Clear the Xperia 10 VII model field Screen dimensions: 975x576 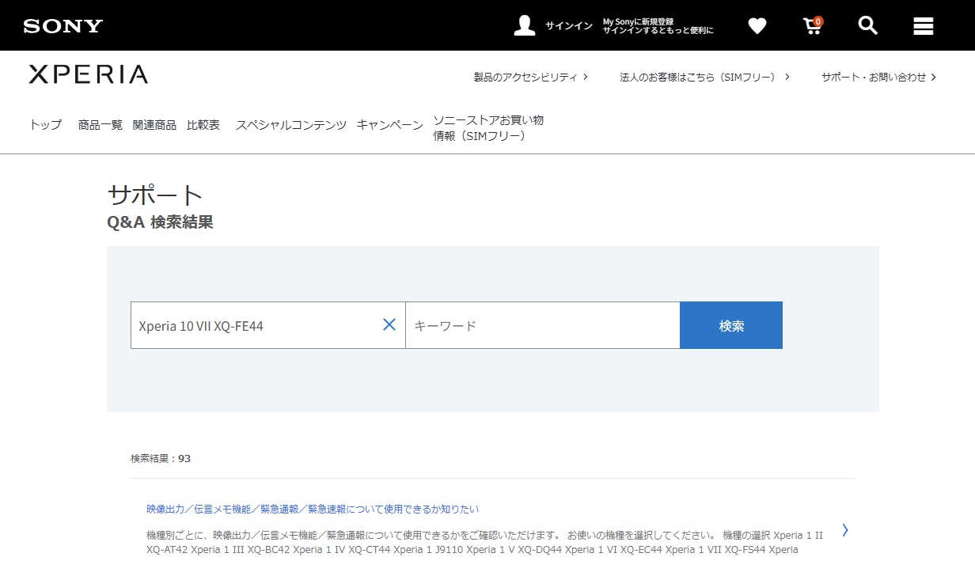pos(389,324)
